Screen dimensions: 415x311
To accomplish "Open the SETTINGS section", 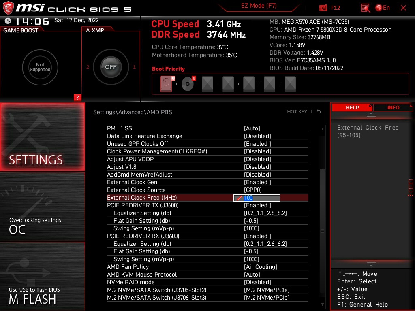I will (42, 137).
